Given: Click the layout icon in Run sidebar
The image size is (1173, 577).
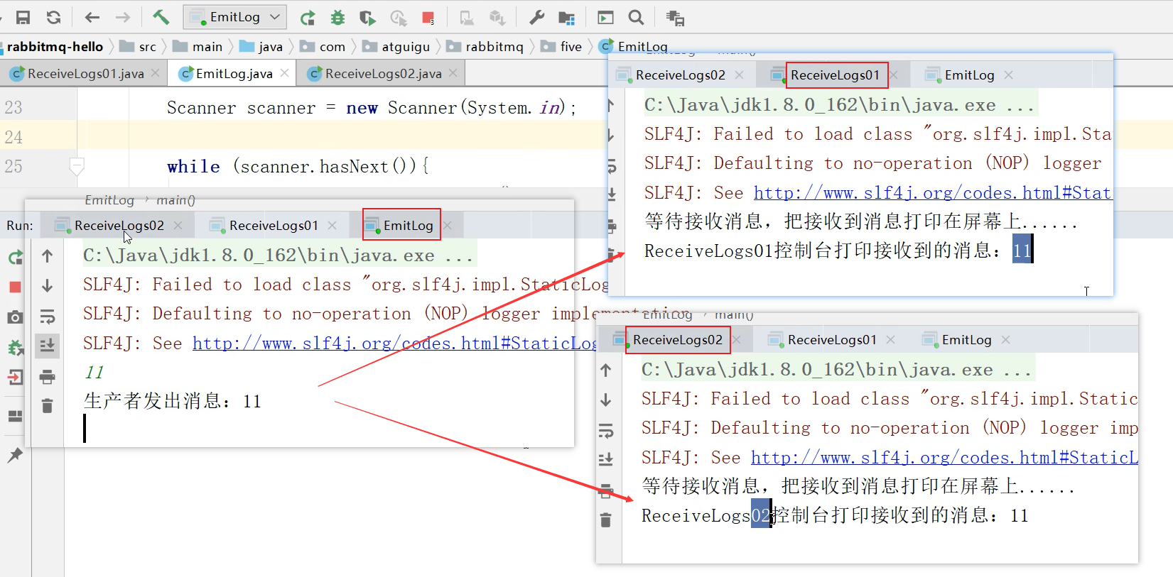Looking at the screenshot, I should (x=15, y=416).
